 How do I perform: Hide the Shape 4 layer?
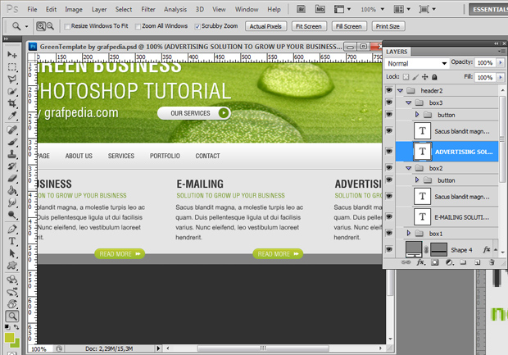[389, 249]
